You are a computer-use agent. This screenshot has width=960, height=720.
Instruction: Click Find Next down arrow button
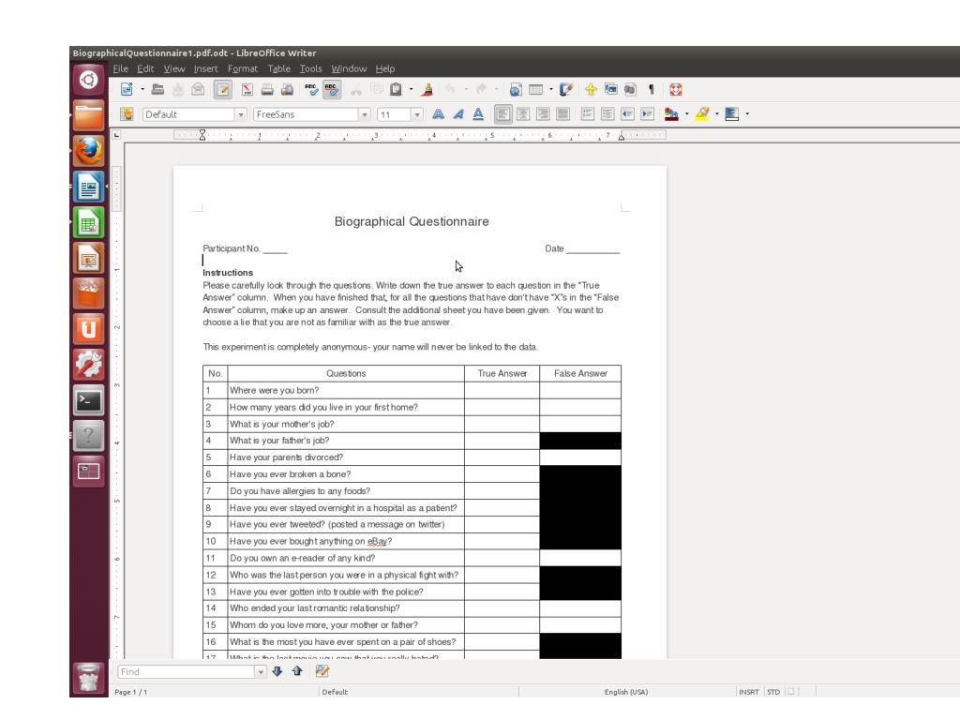coord(277,671)
